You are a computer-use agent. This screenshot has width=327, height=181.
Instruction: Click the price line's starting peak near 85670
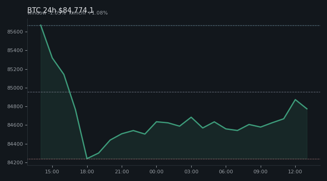pos(41,25)
